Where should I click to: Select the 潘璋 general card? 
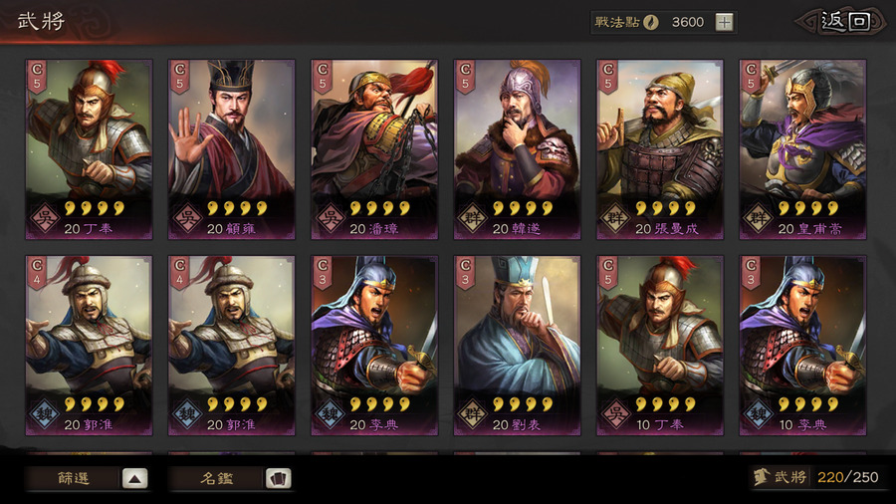[x=374, y=149]
